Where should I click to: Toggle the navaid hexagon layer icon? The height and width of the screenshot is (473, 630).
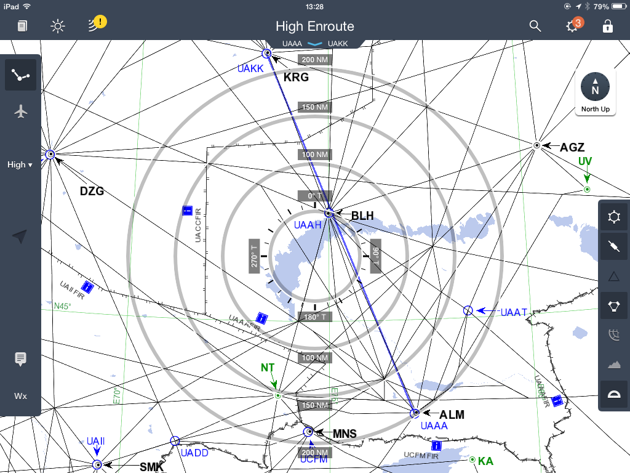pos(614,306)
